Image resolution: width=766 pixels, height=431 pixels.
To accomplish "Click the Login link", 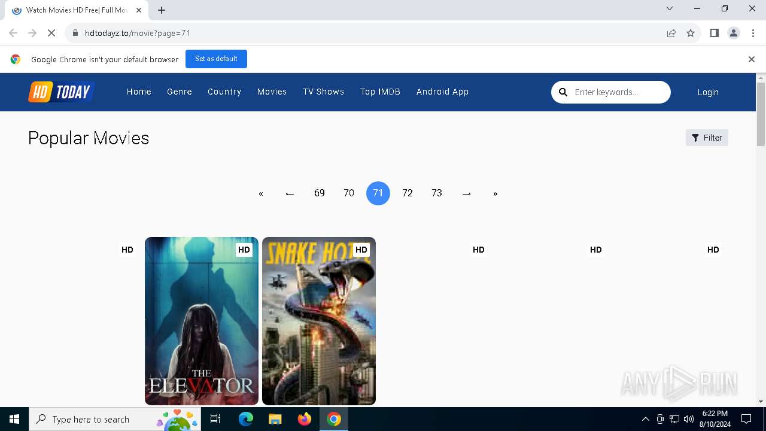I will click(x=708, y=92).
